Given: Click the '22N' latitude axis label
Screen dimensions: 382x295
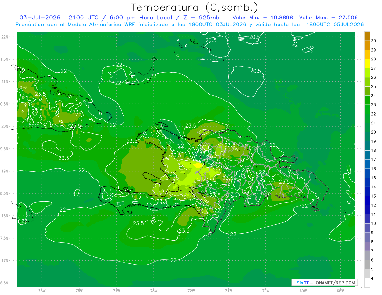Looking at the screenshot, I should (5, 37).
